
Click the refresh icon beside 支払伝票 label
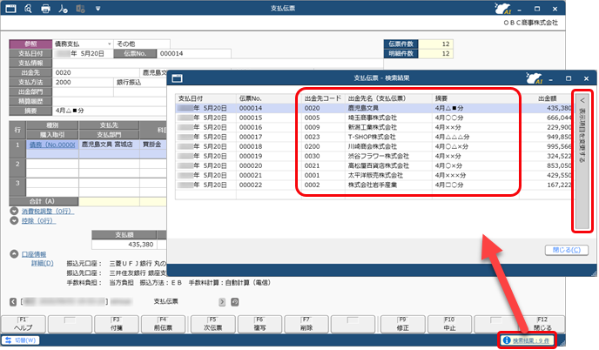[x=234, y=302]
